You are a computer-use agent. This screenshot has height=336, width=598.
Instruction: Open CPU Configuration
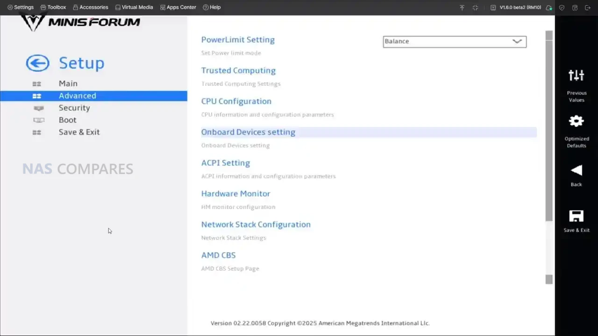tap(236, 101)
